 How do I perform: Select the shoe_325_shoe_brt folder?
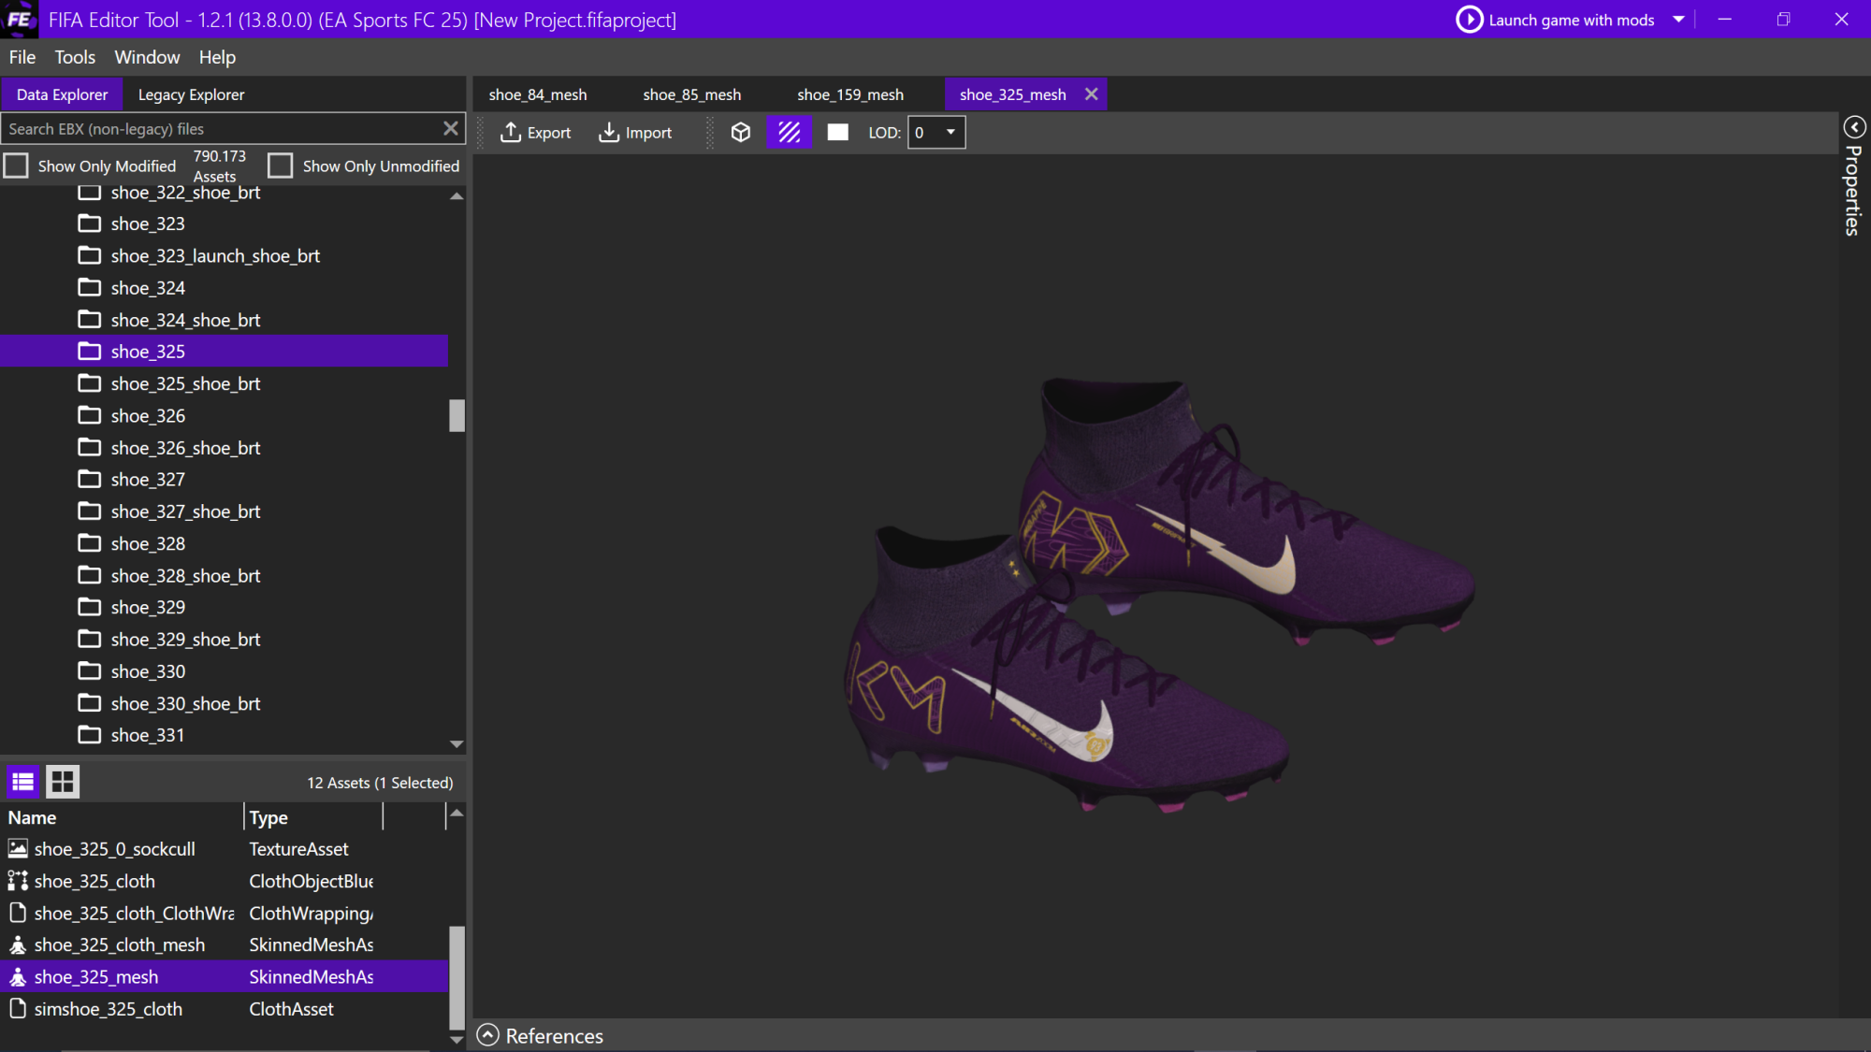click(185, 383)
